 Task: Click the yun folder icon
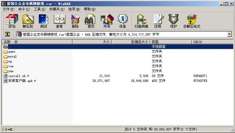click(x=5, y=71)
